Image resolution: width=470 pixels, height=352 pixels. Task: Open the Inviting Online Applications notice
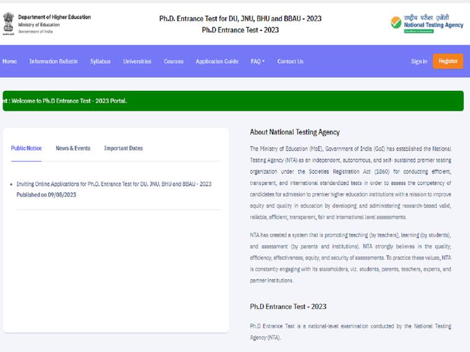point(113,184)
